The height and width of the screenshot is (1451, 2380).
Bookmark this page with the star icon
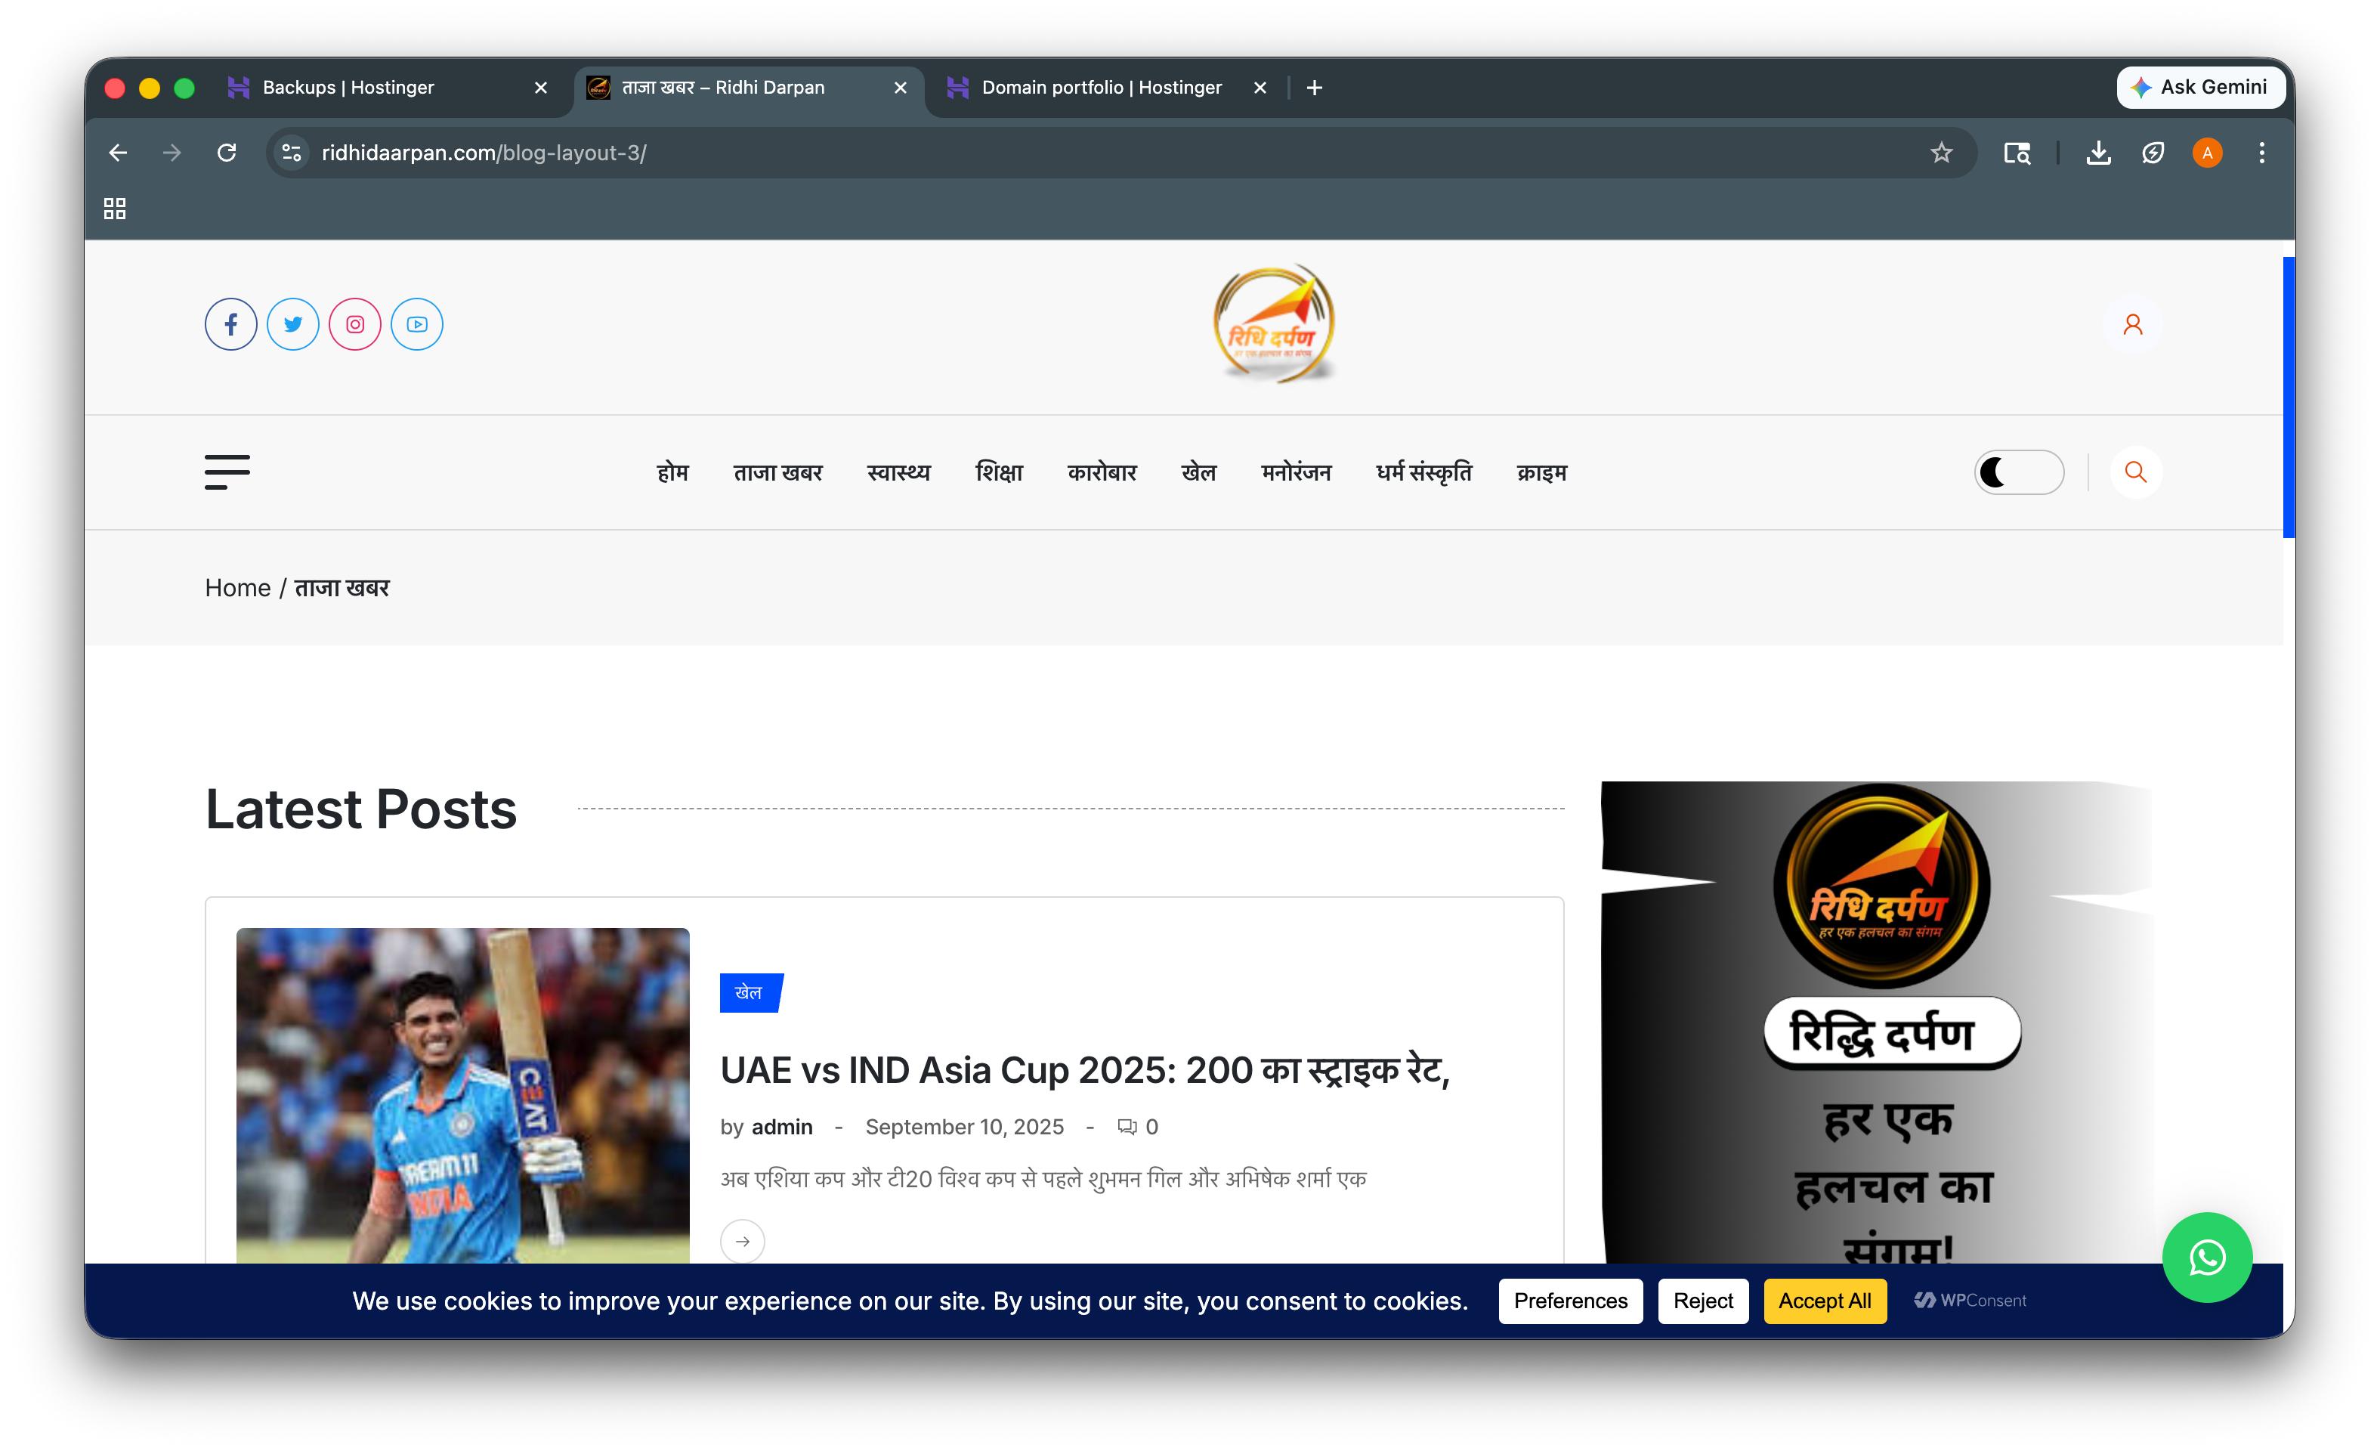pyautogui.click(x=1942, y=153)
